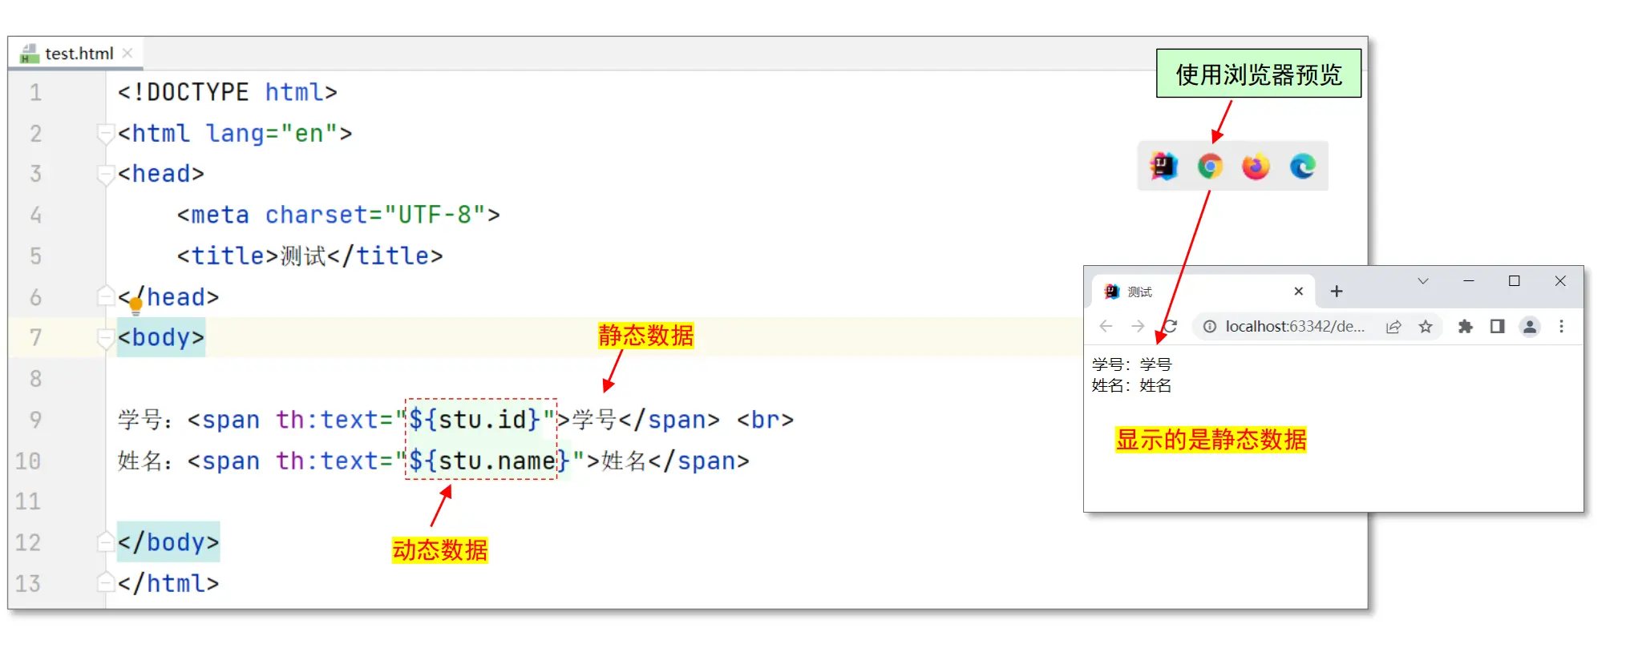
Task: Collapse the head tag fold on line 3
Action: (x=105, y=174)
